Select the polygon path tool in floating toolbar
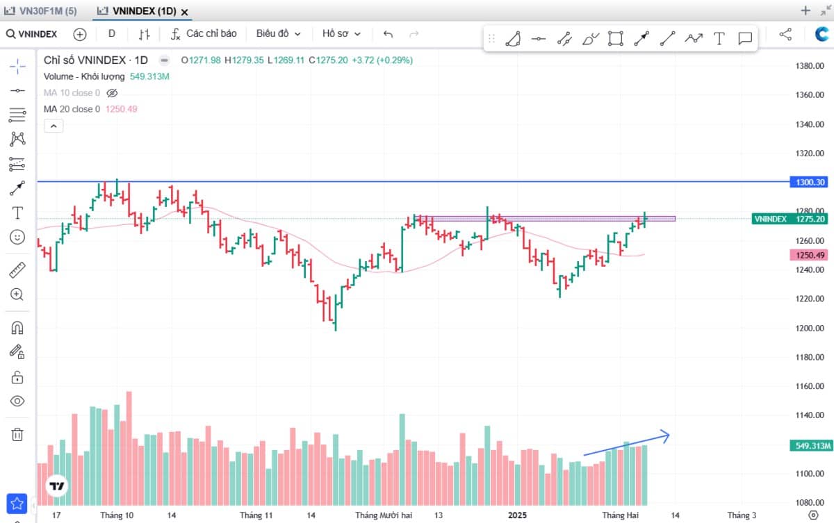The image size is (834, 523). coord(513,39)
